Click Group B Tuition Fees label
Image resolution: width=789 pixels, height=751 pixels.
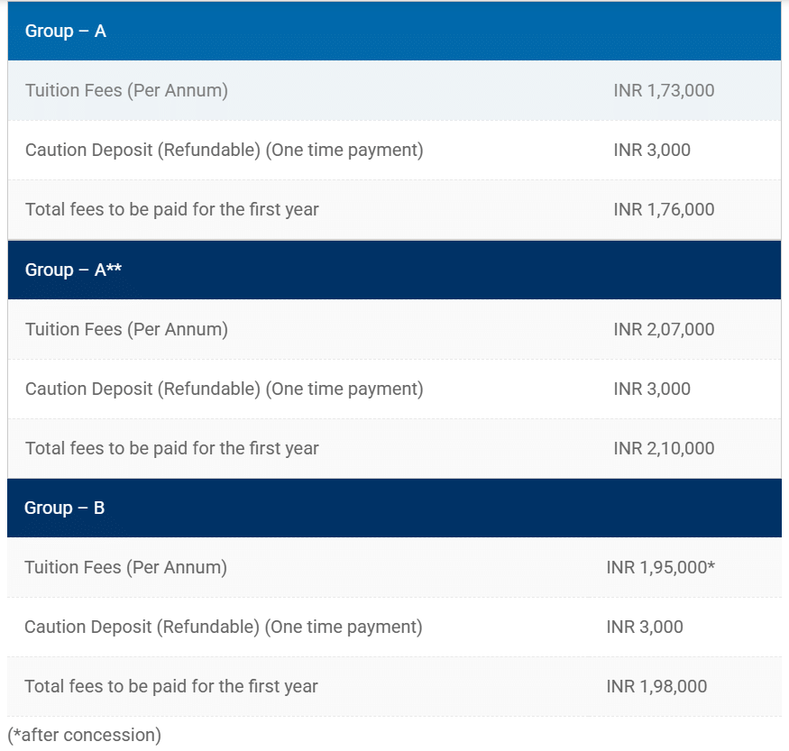pos(125,567)
